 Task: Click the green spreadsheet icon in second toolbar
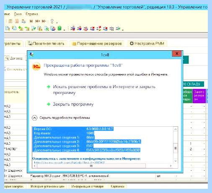click(59, 29)
